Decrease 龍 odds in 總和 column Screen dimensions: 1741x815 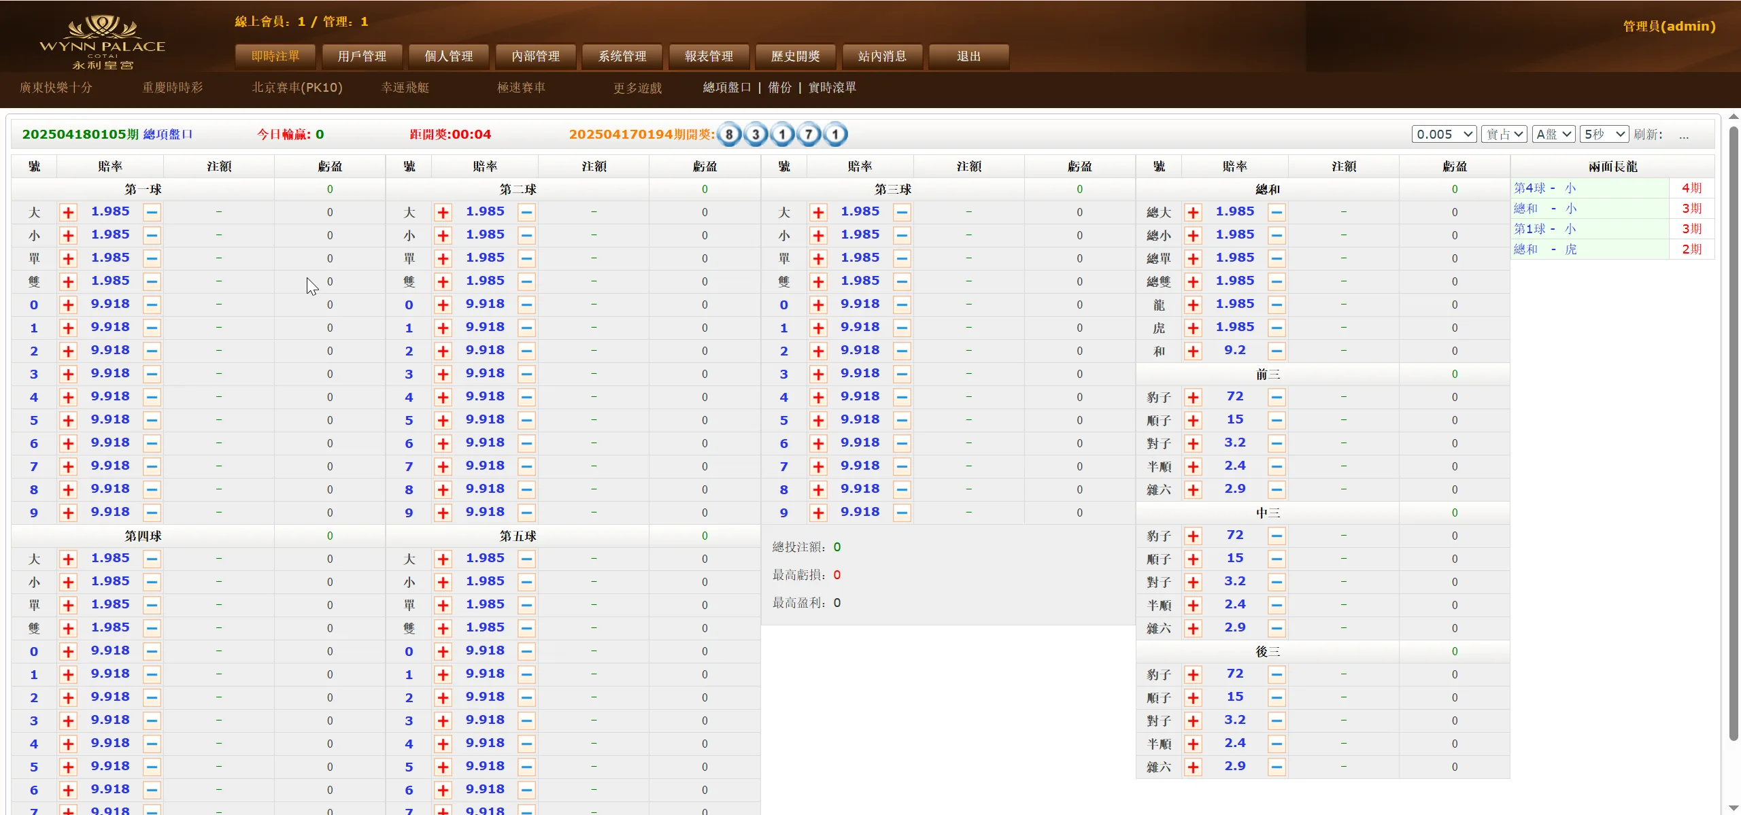pos(1277,305)
